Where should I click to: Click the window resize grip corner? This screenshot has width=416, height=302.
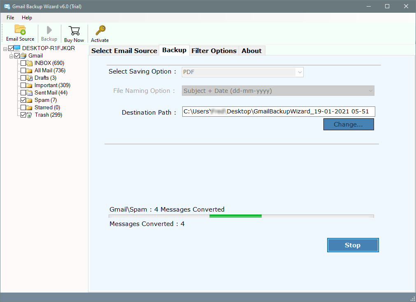[413, 299]
